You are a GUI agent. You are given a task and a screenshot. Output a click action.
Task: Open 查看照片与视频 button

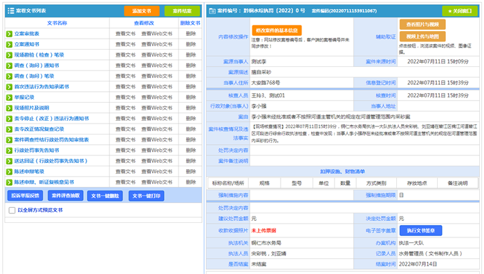pos(422,24)
